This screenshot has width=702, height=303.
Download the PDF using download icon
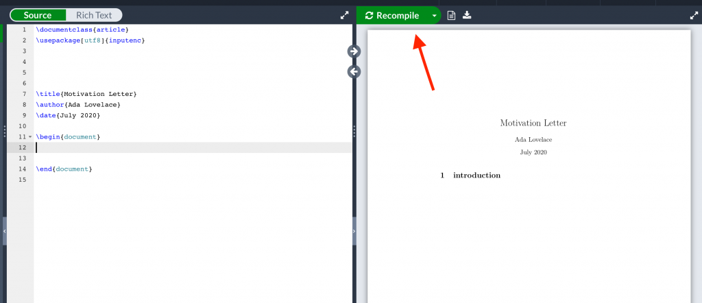(467, 15)
